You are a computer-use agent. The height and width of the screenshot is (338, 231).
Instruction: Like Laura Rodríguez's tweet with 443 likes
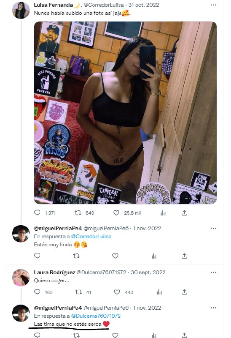117,292
